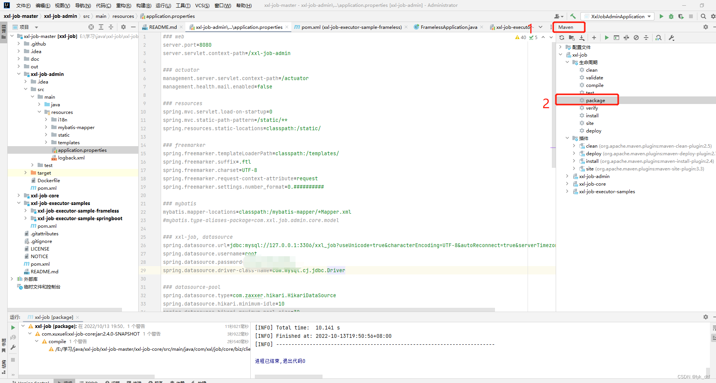Open logback.xml in Project tree
The width and height of the screenshot is (716, 383).
click(71, 158)
